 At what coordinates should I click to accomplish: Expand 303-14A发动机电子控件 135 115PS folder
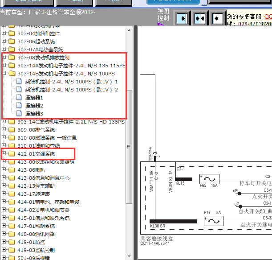4,65
